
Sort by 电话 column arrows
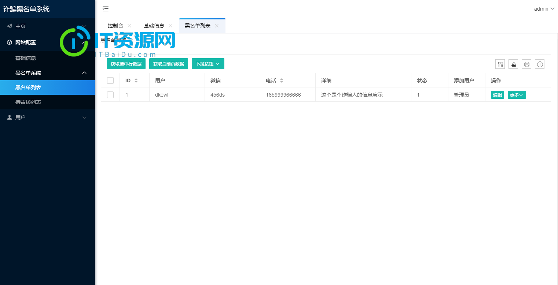click(282, 80)
